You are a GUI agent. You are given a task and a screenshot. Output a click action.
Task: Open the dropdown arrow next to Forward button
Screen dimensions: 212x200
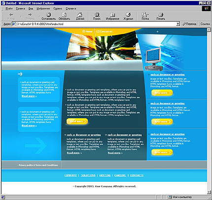(39, 16)
